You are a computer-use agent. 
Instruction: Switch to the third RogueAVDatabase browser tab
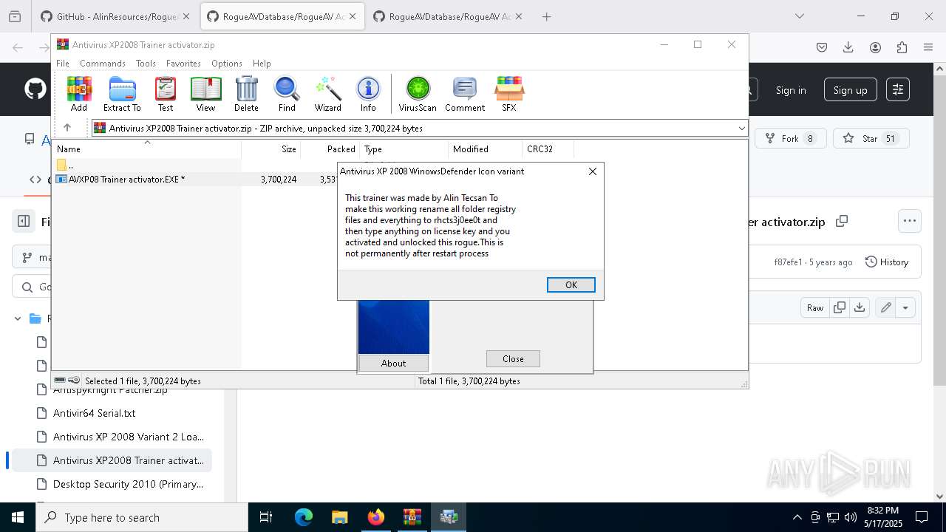(449, 16)
